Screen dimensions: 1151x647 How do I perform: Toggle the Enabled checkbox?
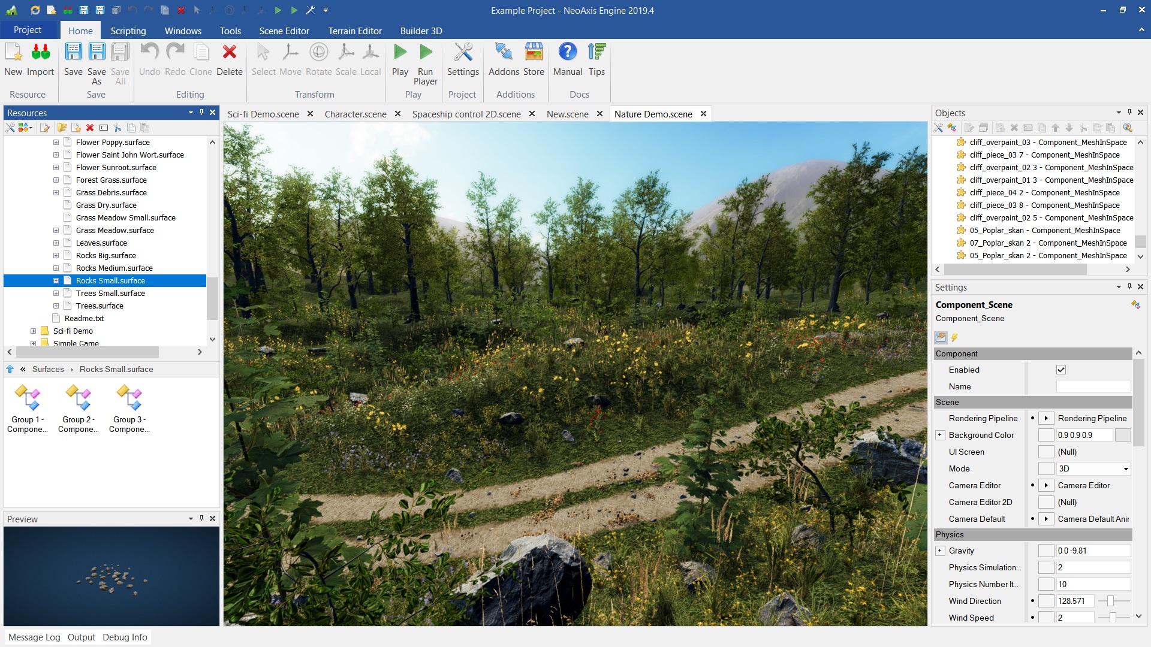(1061, 370)
